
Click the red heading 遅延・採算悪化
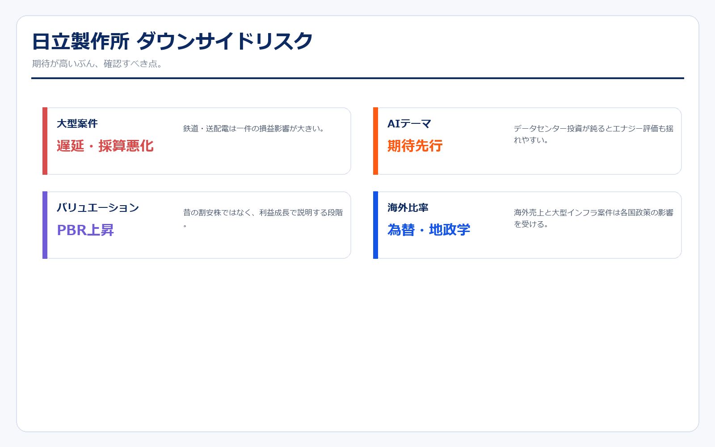coord(105,146)
